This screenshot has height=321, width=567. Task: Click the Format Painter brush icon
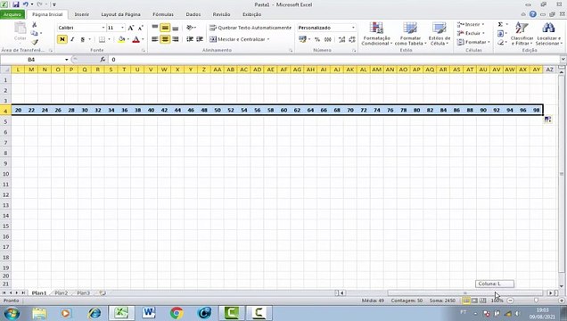[35, 42]
